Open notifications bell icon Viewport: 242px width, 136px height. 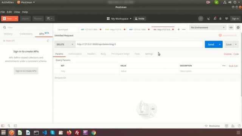(x=220, y=19)
